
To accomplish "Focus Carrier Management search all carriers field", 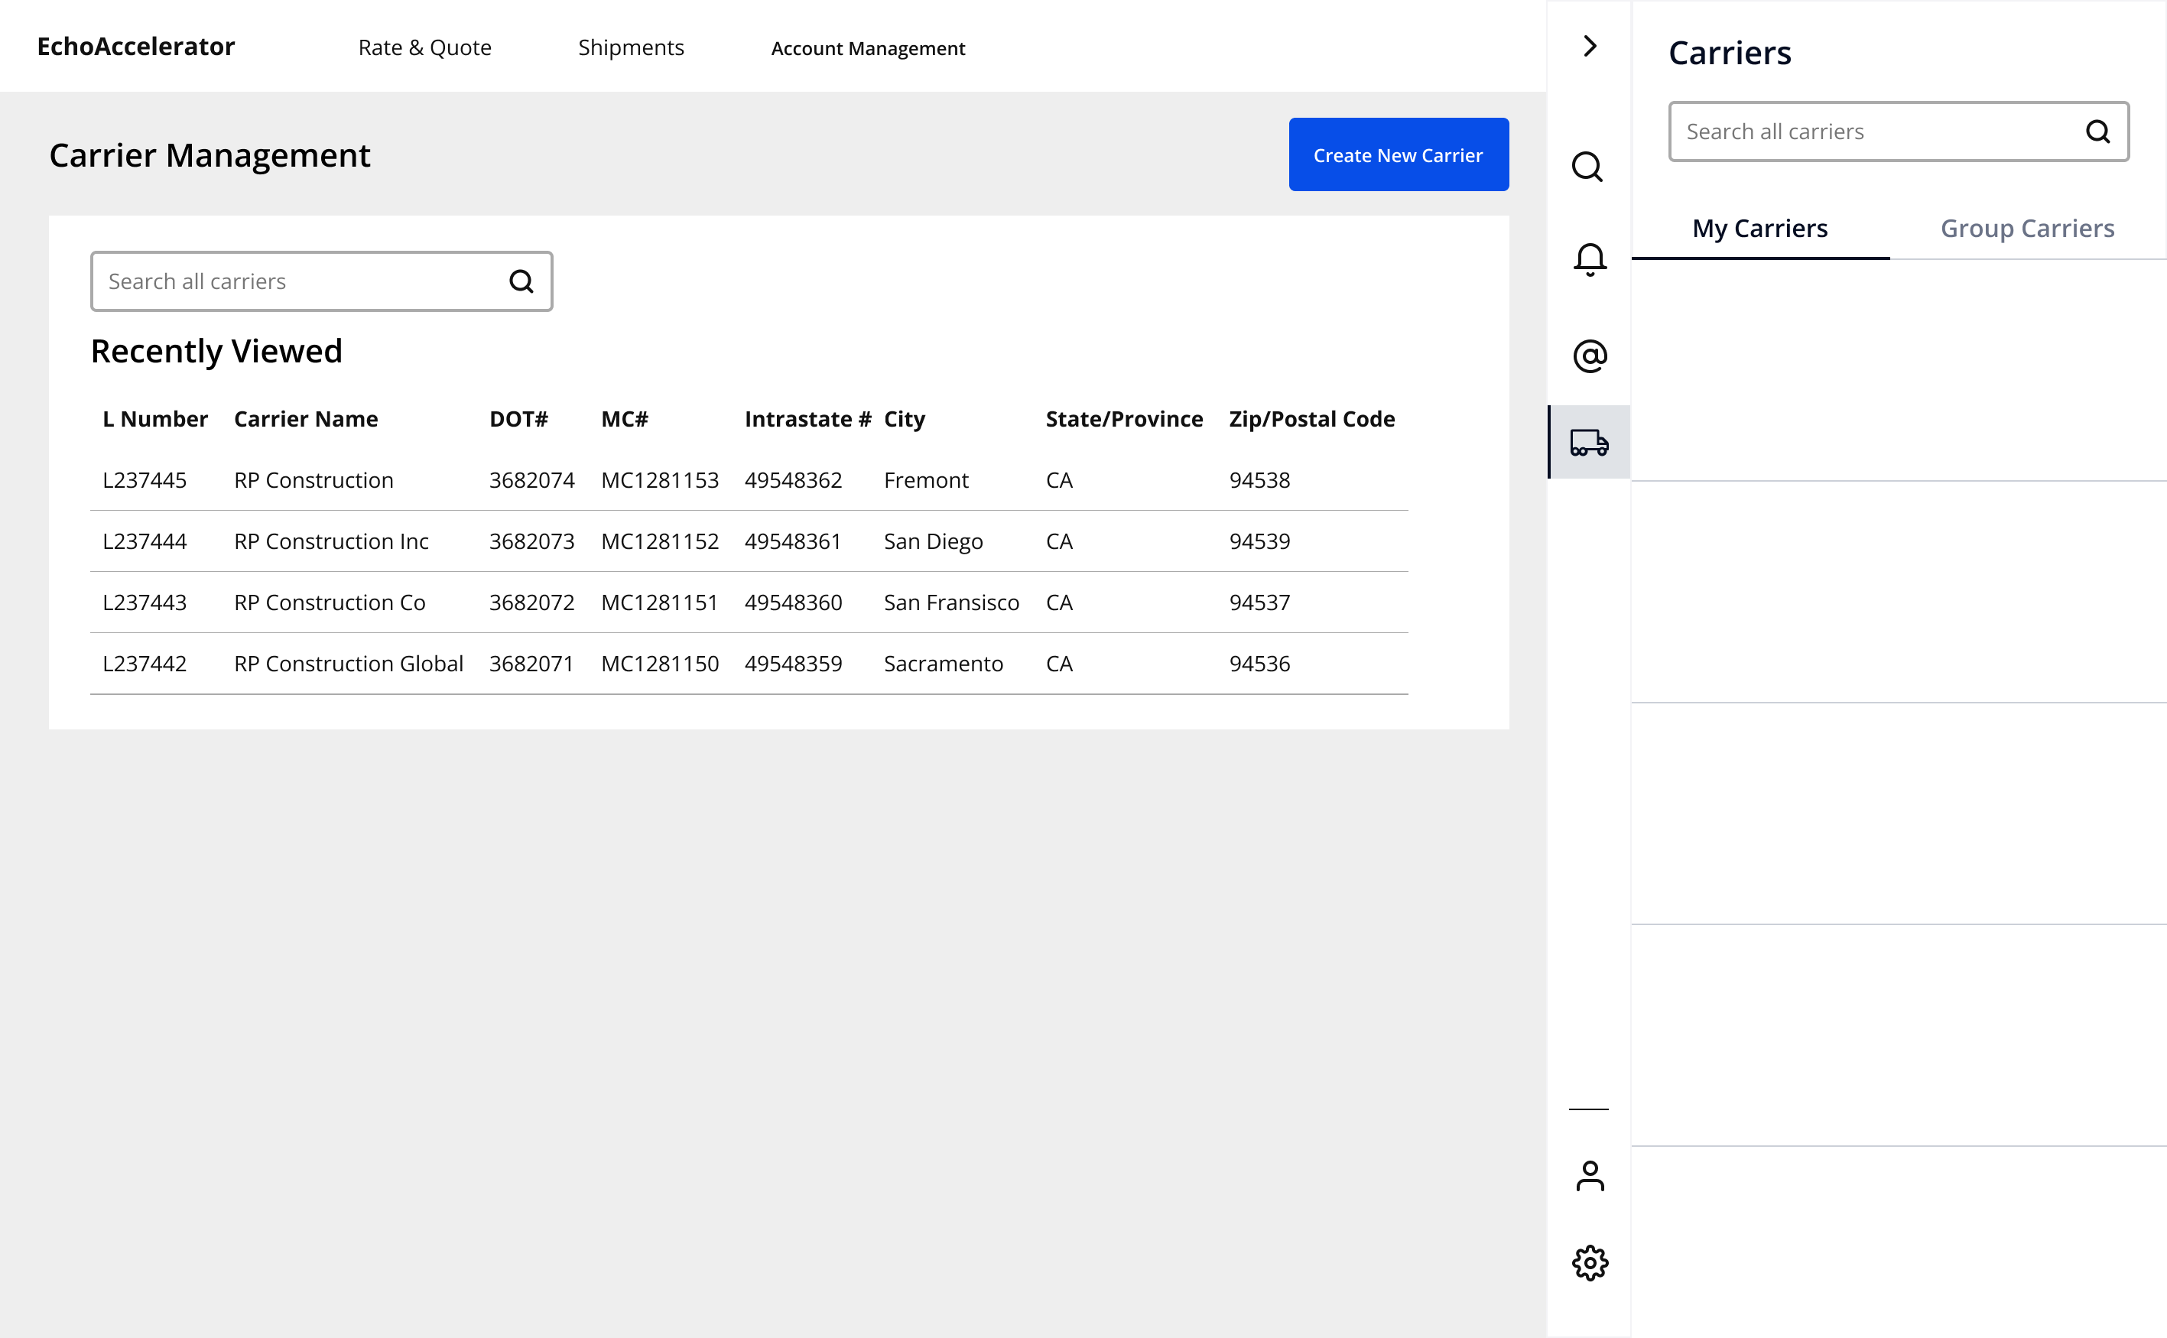I will point(322,281).
